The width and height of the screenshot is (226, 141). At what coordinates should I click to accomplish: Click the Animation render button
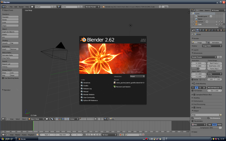pos(215,42)
